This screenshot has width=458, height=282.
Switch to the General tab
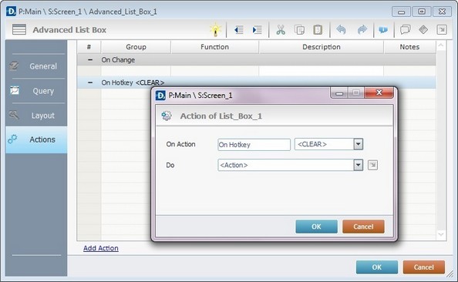36,66
